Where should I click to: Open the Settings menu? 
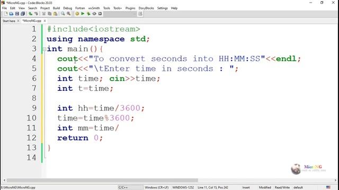click(163, 8)
